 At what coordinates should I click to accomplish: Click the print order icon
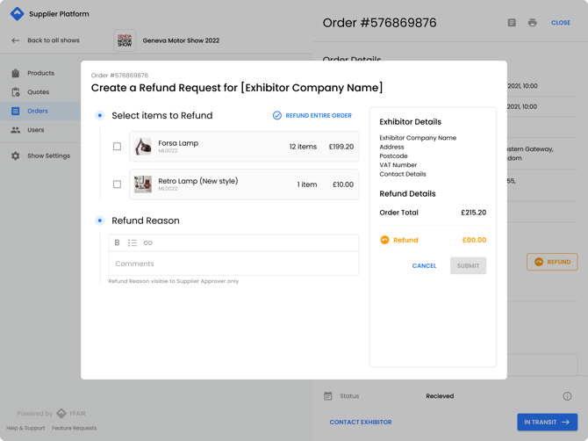click(x=532, y=23)
